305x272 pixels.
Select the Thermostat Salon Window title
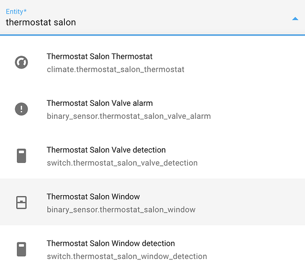coord(93,196)
